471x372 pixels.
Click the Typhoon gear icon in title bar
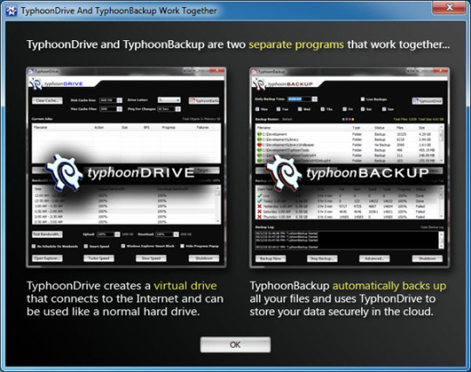click(11, 11)
